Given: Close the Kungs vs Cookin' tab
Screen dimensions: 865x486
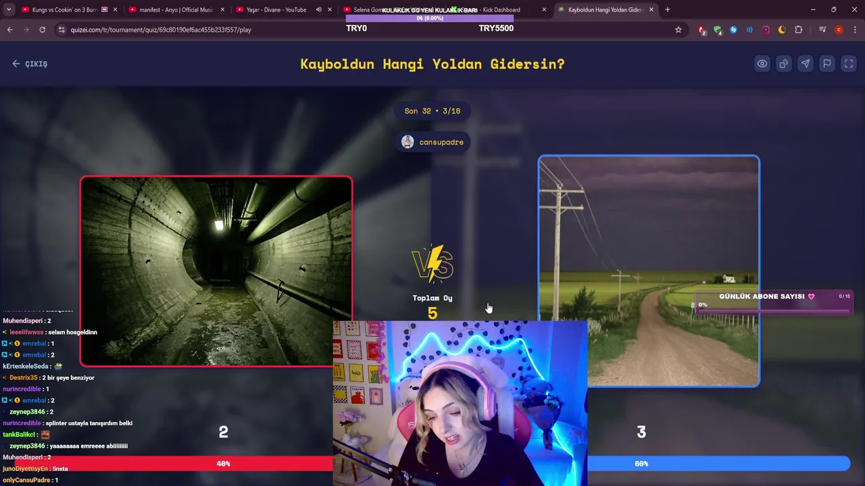Looking at the screenshot, I should click(115, 9).
